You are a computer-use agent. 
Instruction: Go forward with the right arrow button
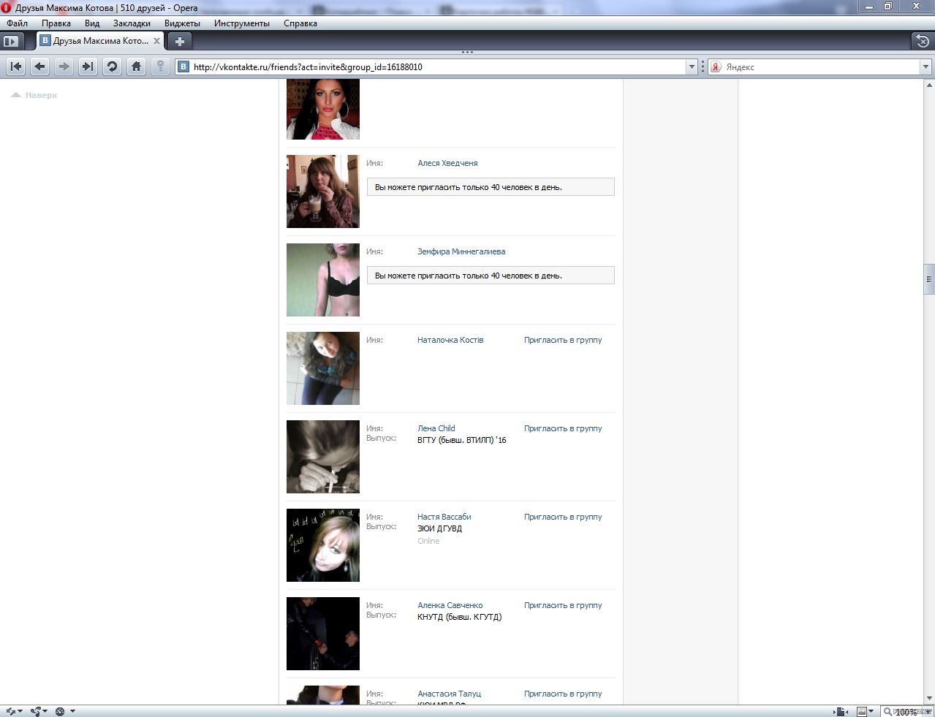tap(64, 67)
